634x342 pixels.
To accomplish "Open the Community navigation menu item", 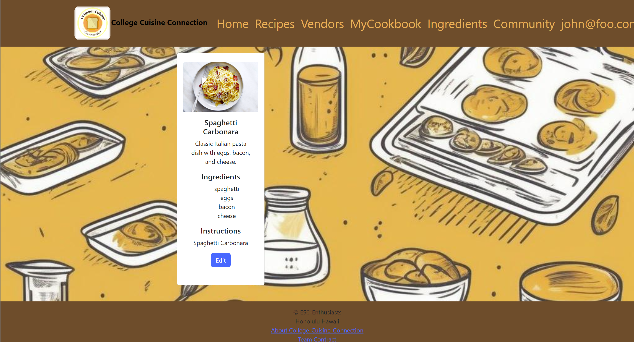I will (524, 24).
